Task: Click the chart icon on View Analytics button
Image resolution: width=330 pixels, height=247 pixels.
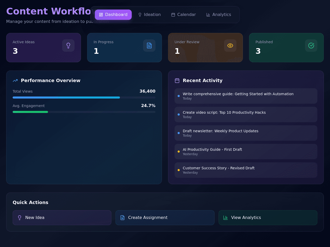Action: (226, 218)
